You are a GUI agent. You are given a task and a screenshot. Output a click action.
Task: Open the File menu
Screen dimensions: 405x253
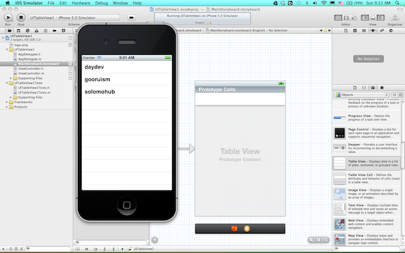51,3
